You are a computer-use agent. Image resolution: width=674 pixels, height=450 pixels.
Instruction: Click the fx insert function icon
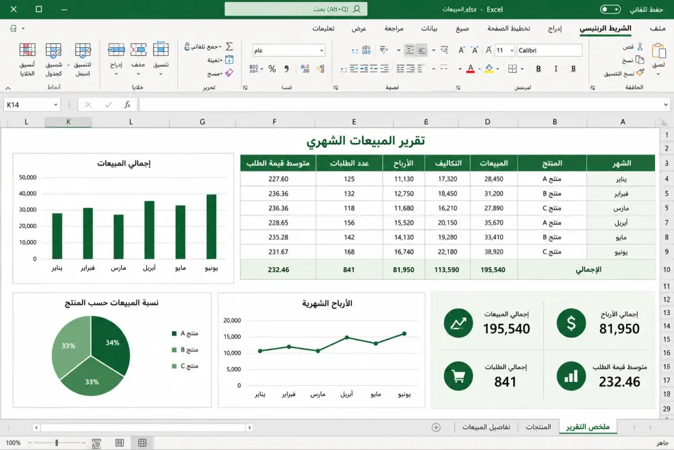127,105
